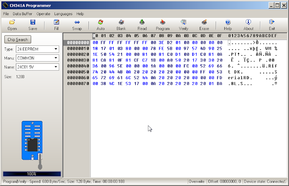Minimize the CH341A Programmer window
This screenshot has width=289, height=186.
271,5
